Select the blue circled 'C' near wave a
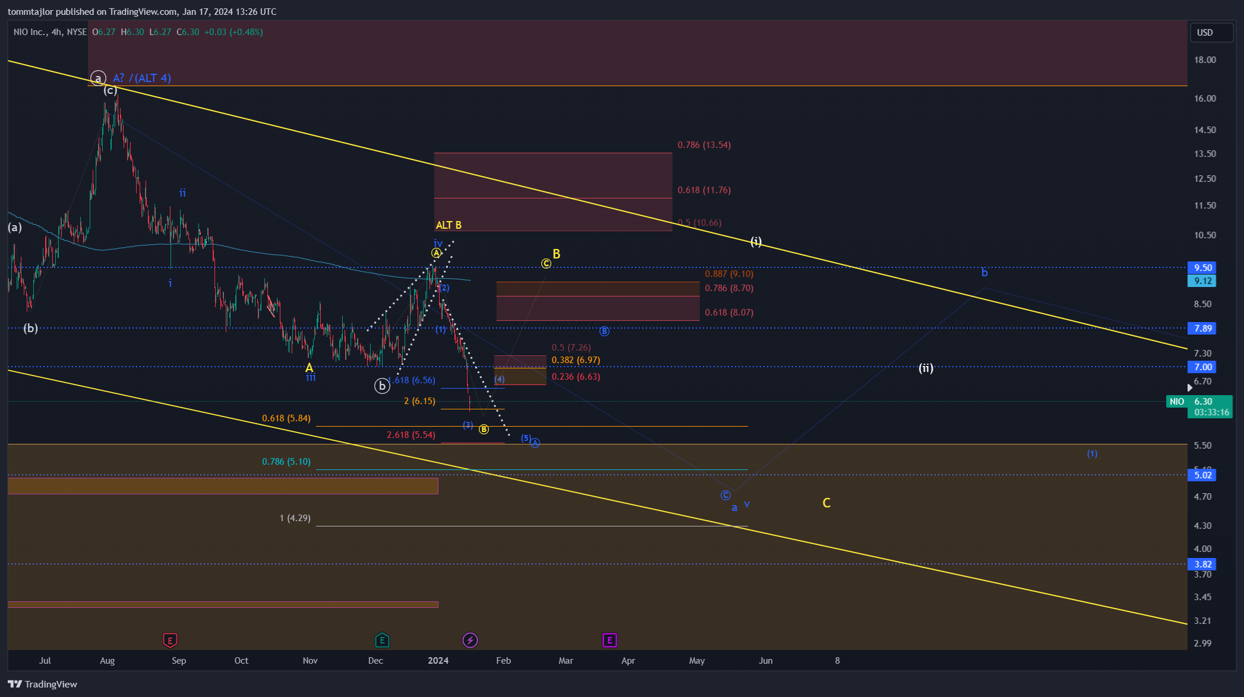 (725, 495)
